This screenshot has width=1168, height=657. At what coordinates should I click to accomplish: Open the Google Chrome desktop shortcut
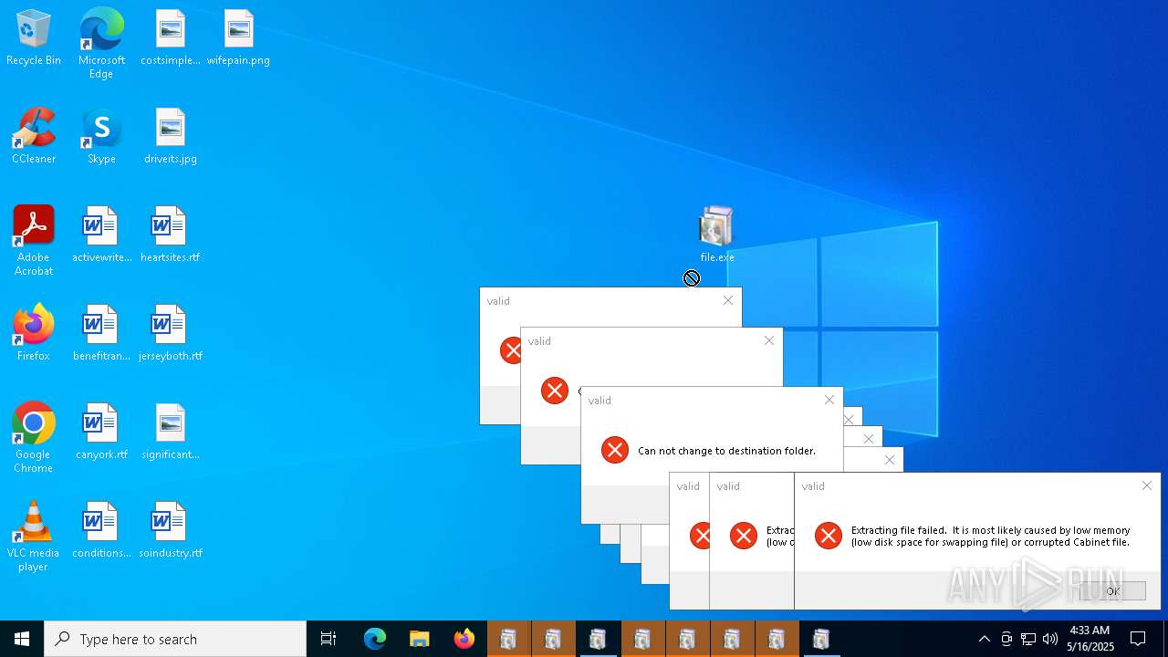(x=34, y=438)
